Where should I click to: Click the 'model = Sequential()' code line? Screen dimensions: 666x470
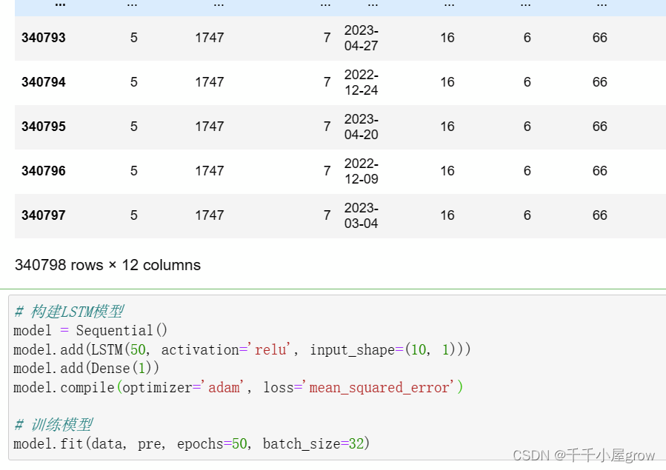[x=90, y=330]
